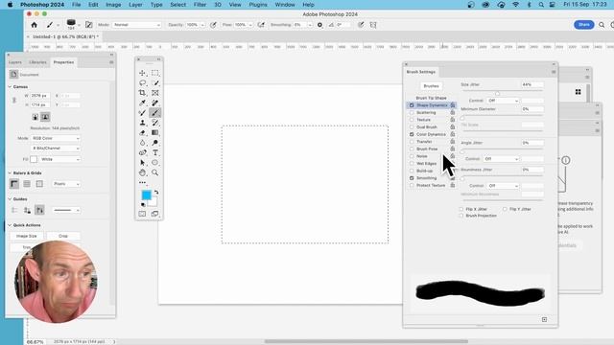This screenshot has height=345, width=614.
Task: Open Size Jitter Control dropdown
Action: pyautogui.click(x=503, y=101)
